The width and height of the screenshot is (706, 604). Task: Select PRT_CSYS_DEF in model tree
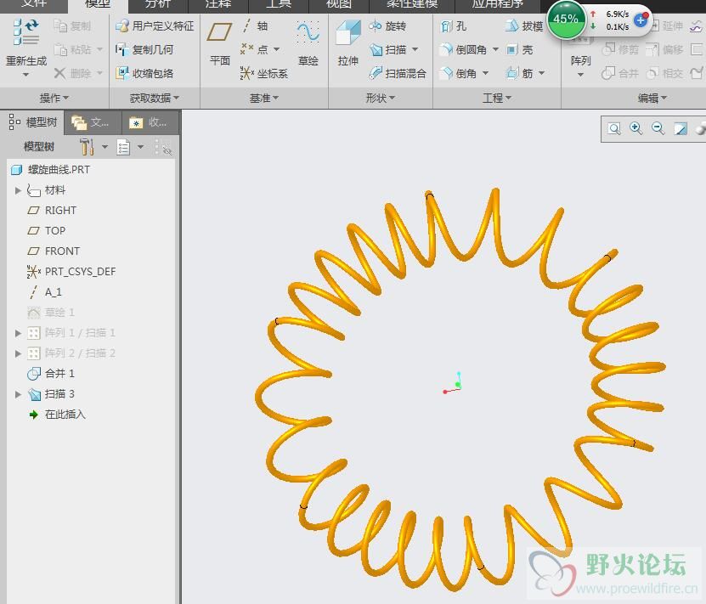[x=71, y=271]
